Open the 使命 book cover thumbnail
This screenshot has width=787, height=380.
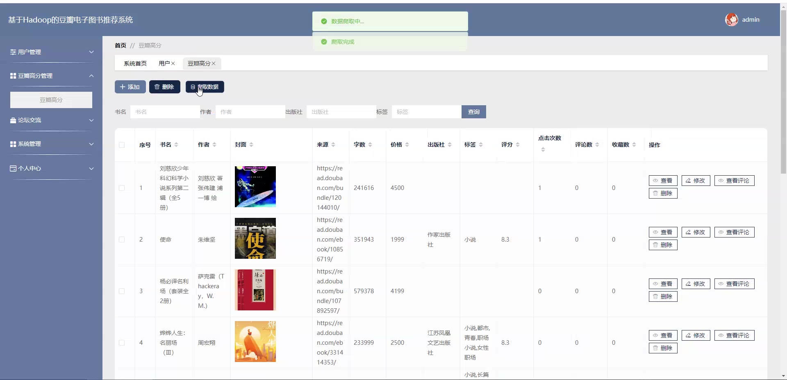pos(255,238)
